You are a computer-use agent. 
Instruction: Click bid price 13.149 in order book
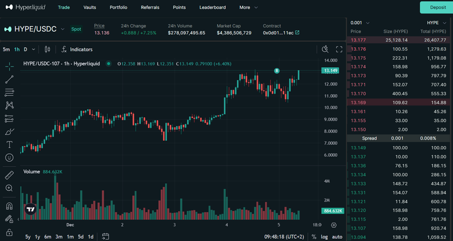pos(358,148)
